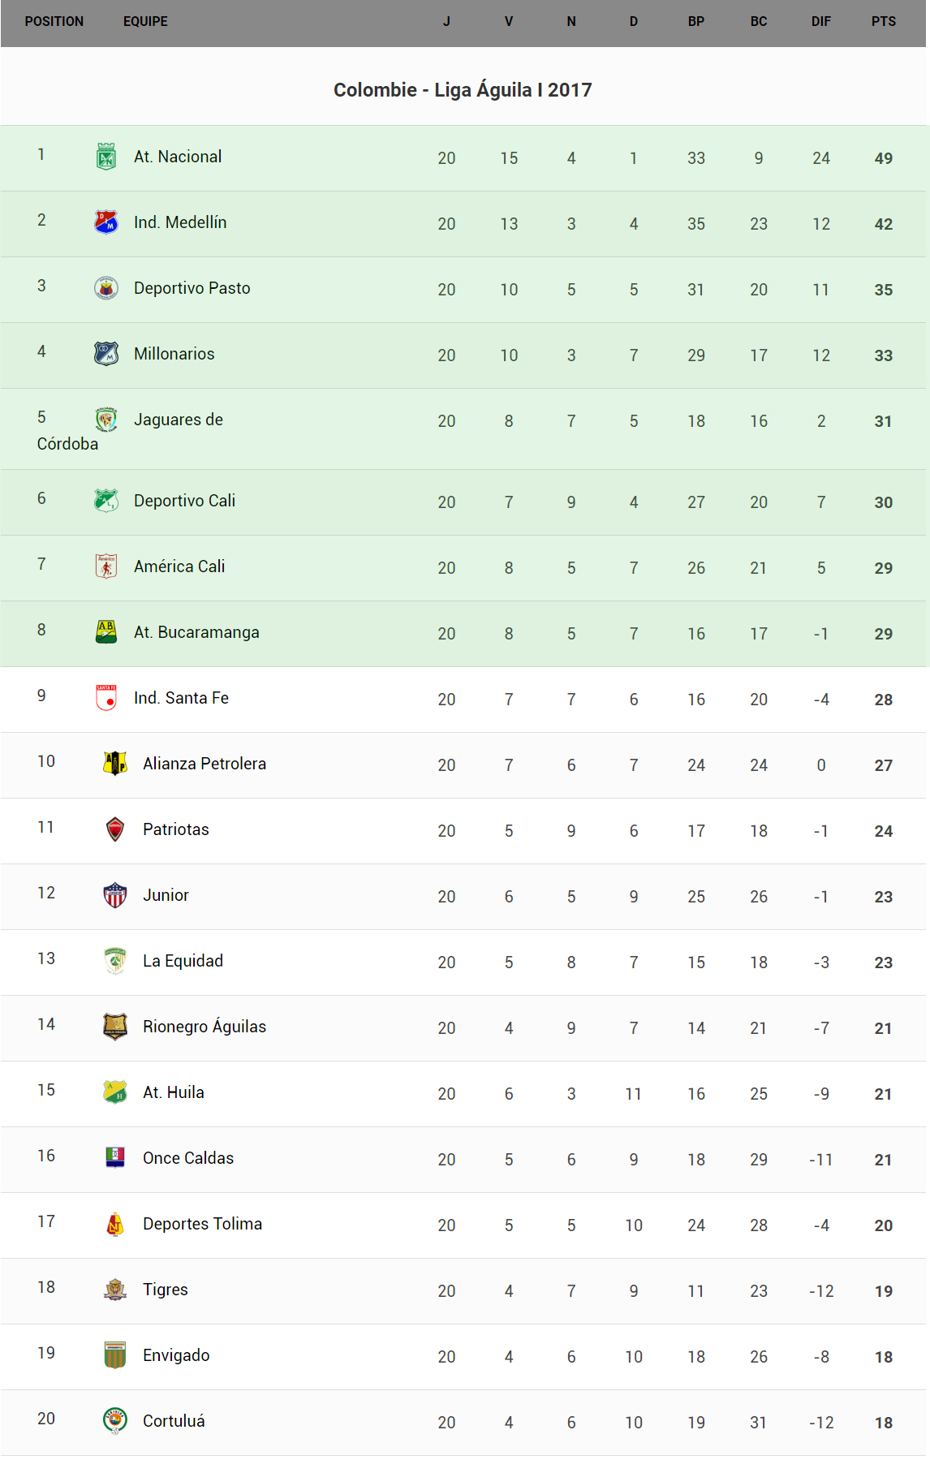Viewport: 930px width, 1460px height.
Task: Click the EQUIPE column header
Action: tap(145, 22)
